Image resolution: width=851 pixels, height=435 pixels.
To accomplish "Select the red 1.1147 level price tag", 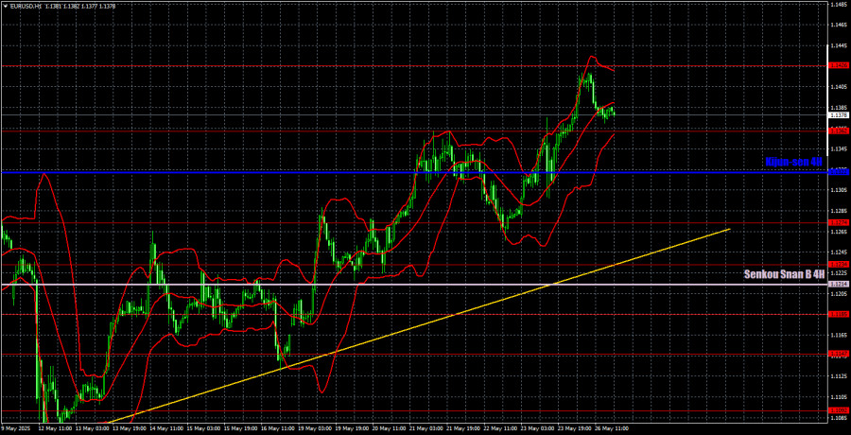I will (837, 354).
